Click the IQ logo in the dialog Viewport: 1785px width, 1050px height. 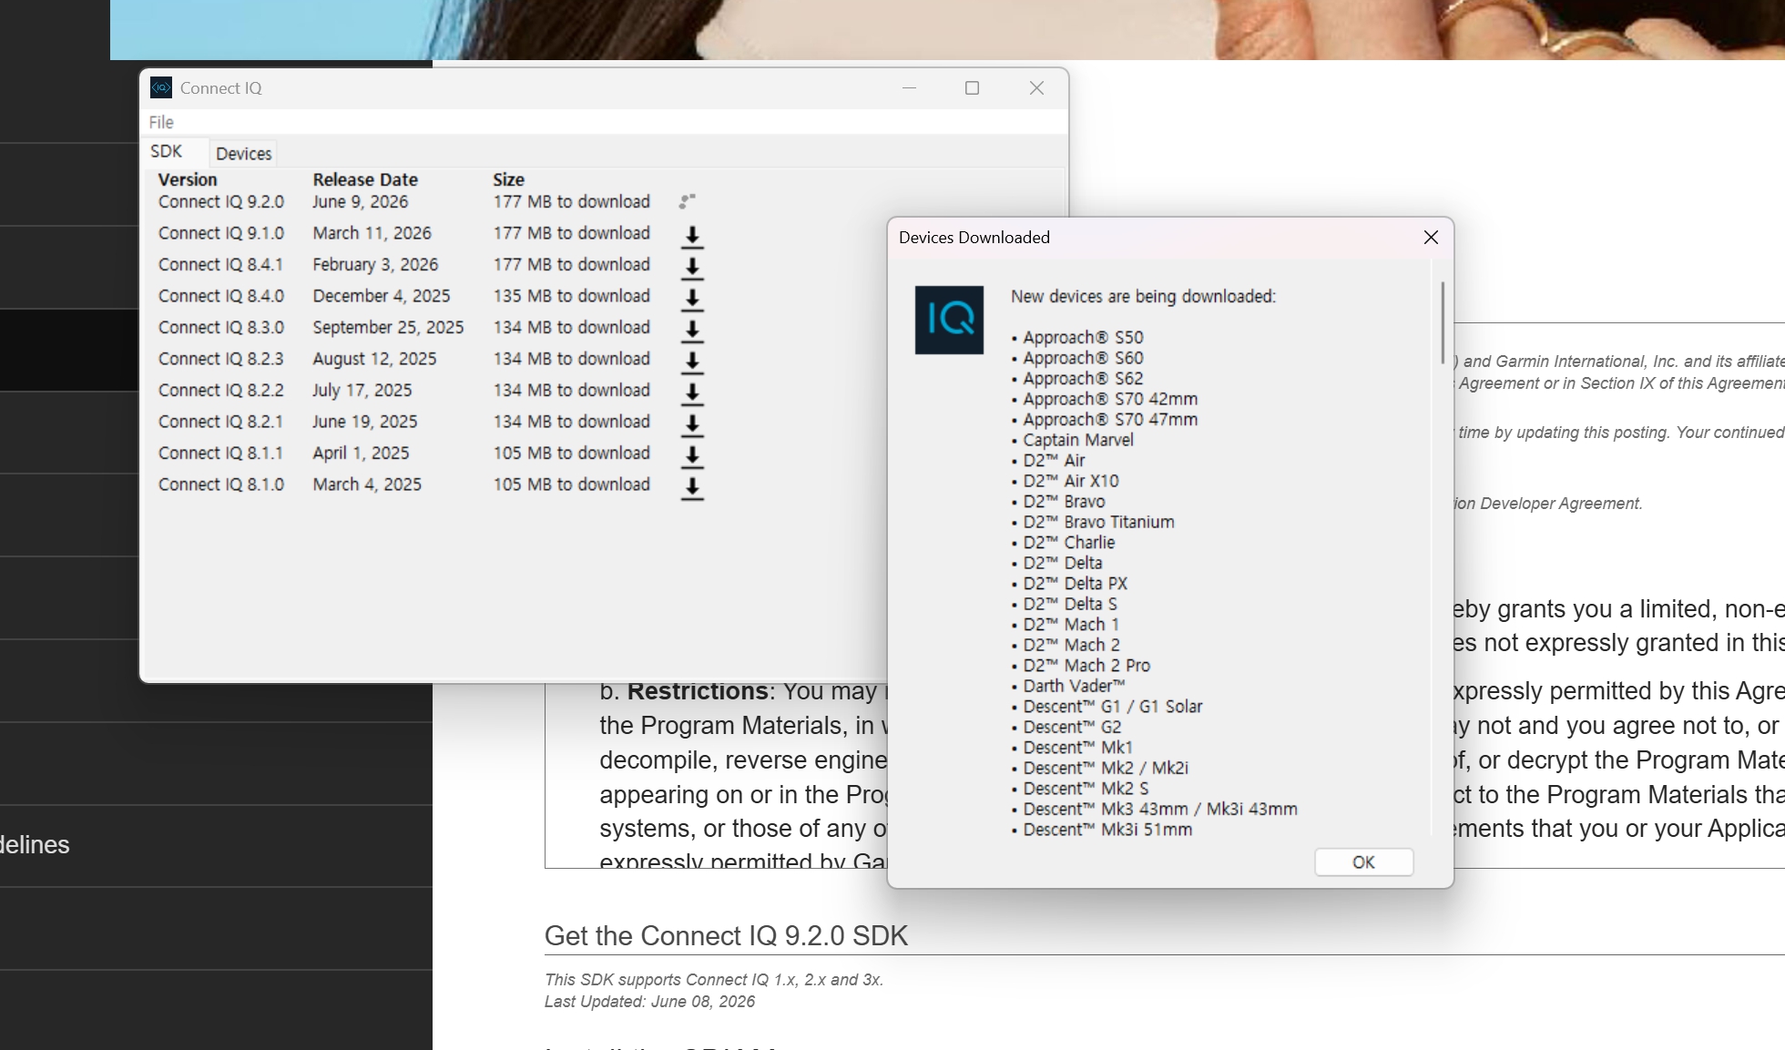[949, 320]
